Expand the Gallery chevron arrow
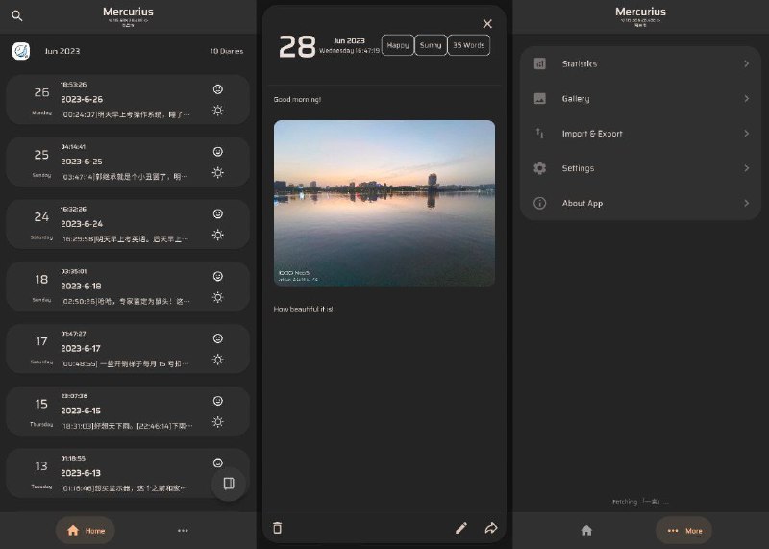769x549 pixels. point(746,99)
